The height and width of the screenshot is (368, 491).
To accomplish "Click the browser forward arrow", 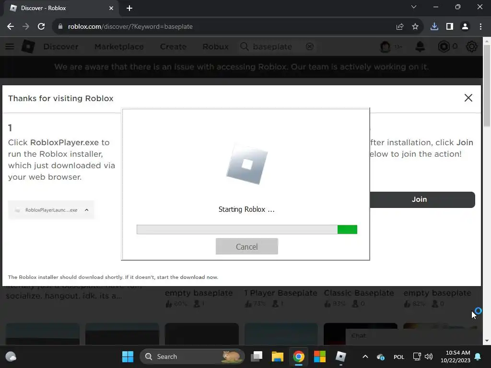I will [26, 27].
